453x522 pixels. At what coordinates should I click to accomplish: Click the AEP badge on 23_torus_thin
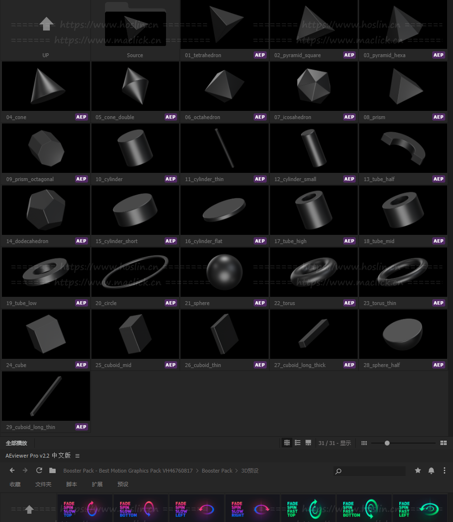(x=438, y=303)
